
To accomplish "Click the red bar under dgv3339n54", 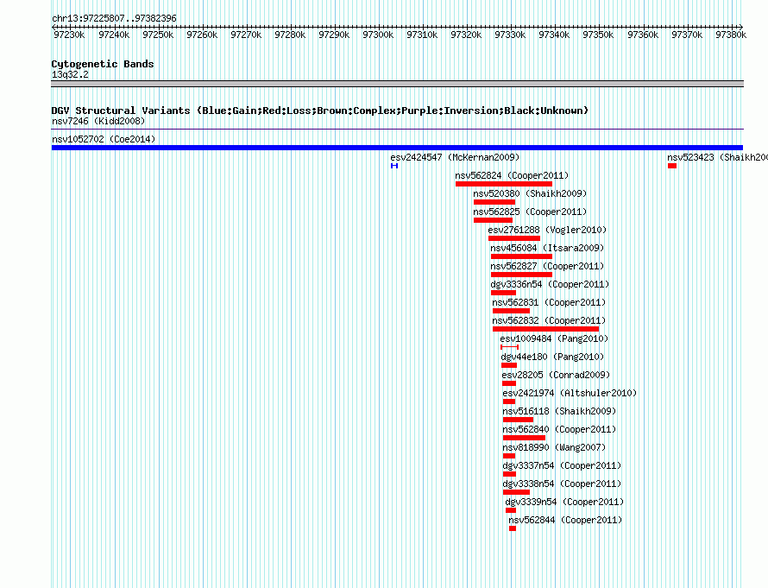I will [x=511, y=510].
